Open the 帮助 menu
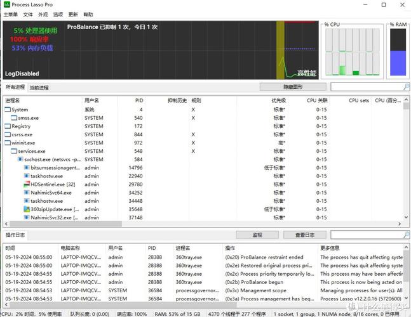 point(88,15)
